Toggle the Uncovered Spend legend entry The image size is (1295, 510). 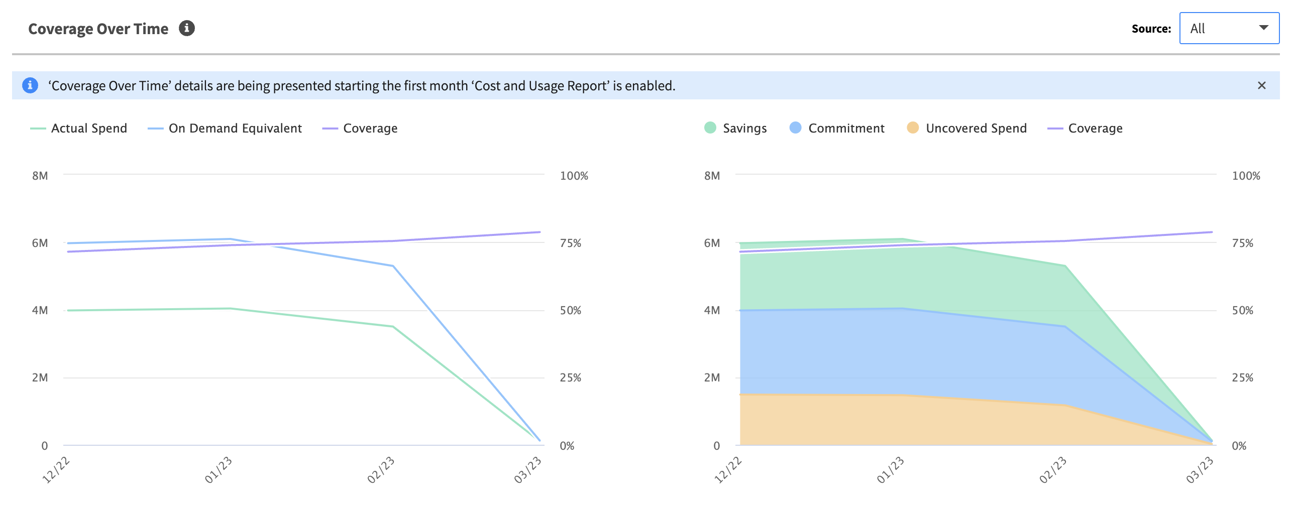(x=976, y=129)
